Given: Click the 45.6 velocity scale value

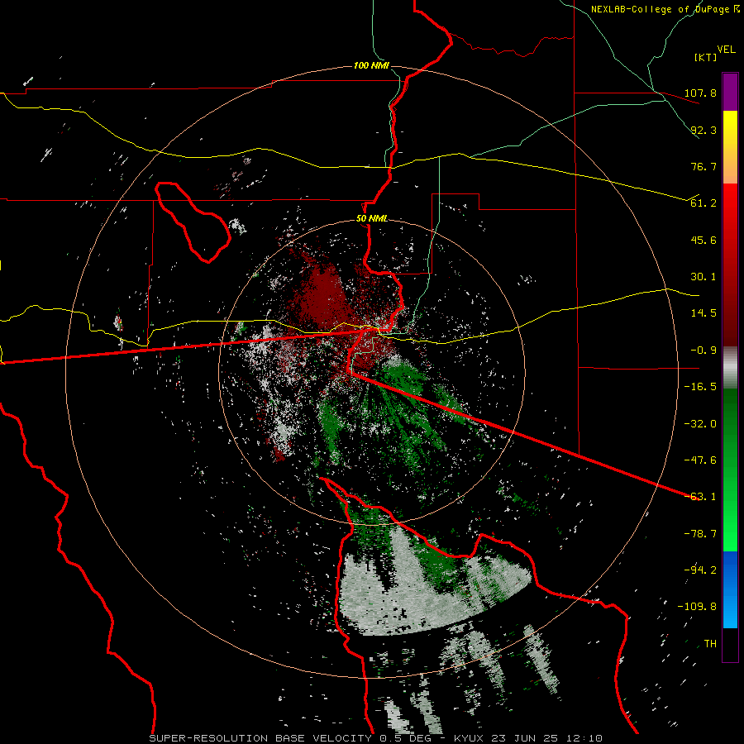Looking at the screenshot, I should [x=703, y=240].
